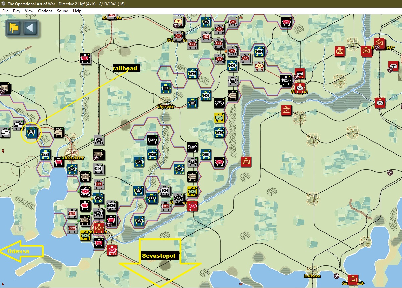402x288 pixels.
Task: Select the grey infantry division 13-16
Action: tap(233, 21)
